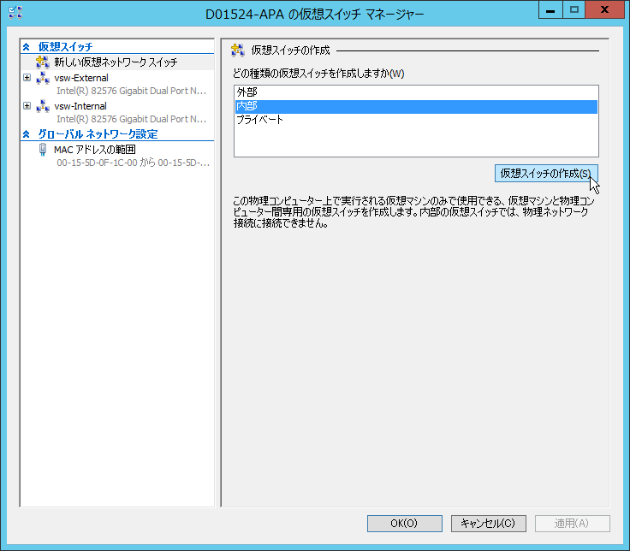630x551 pixels.
Task: Click the disabled 適用(A) button
Action: (572, 524)
